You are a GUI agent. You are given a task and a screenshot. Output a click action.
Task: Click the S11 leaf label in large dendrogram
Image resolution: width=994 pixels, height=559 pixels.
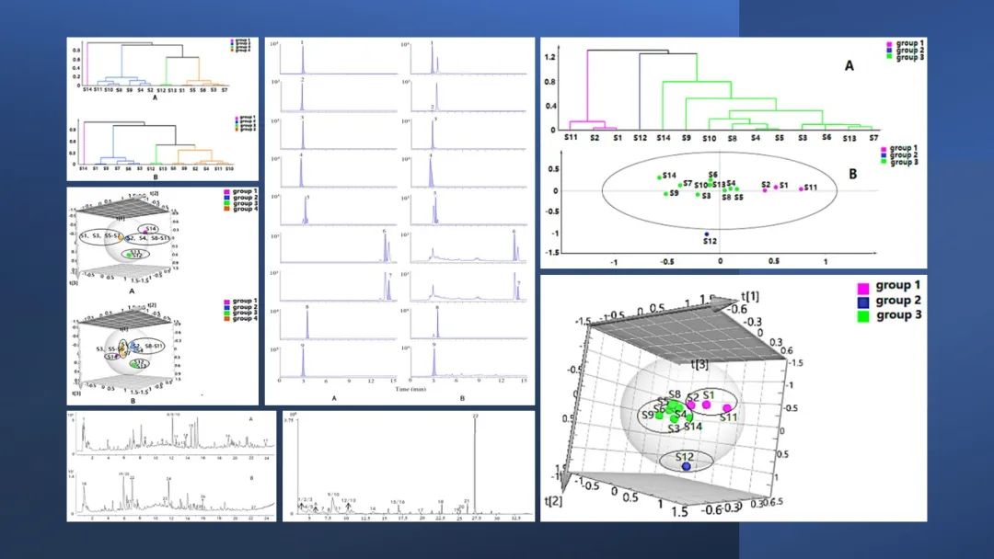[571, 136]
